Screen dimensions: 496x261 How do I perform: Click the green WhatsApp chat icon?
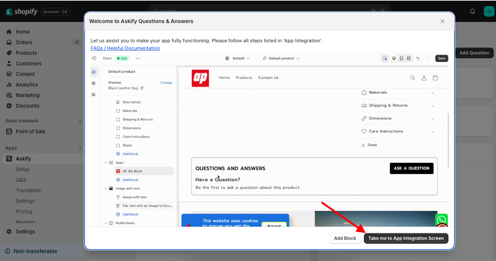click(x=441, y=219)
